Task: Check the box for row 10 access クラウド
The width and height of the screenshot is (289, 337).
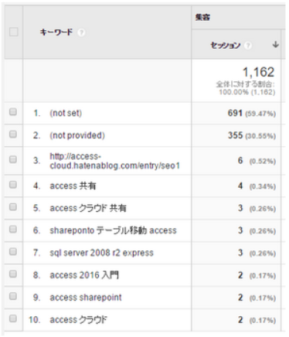Action: (x=13, y=318)
